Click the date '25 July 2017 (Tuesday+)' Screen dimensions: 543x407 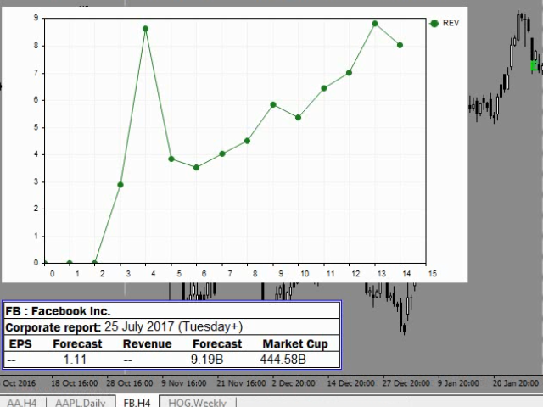point(173,326)
